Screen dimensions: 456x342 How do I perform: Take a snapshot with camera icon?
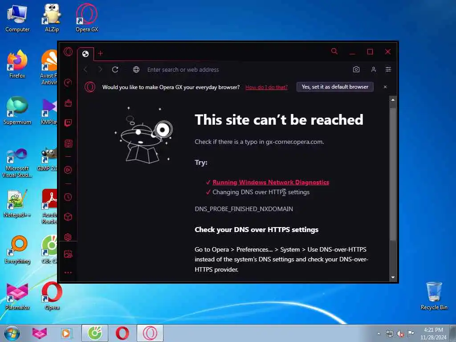click(356, 69)
